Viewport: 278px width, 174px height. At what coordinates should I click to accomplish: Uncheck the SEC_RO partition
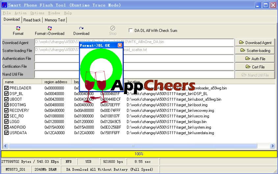click(x=6, y=116)
